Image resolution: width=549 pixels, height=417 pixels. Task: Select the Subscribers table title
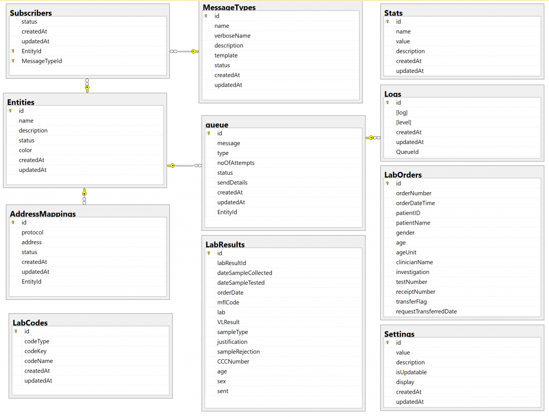[31, 13]
